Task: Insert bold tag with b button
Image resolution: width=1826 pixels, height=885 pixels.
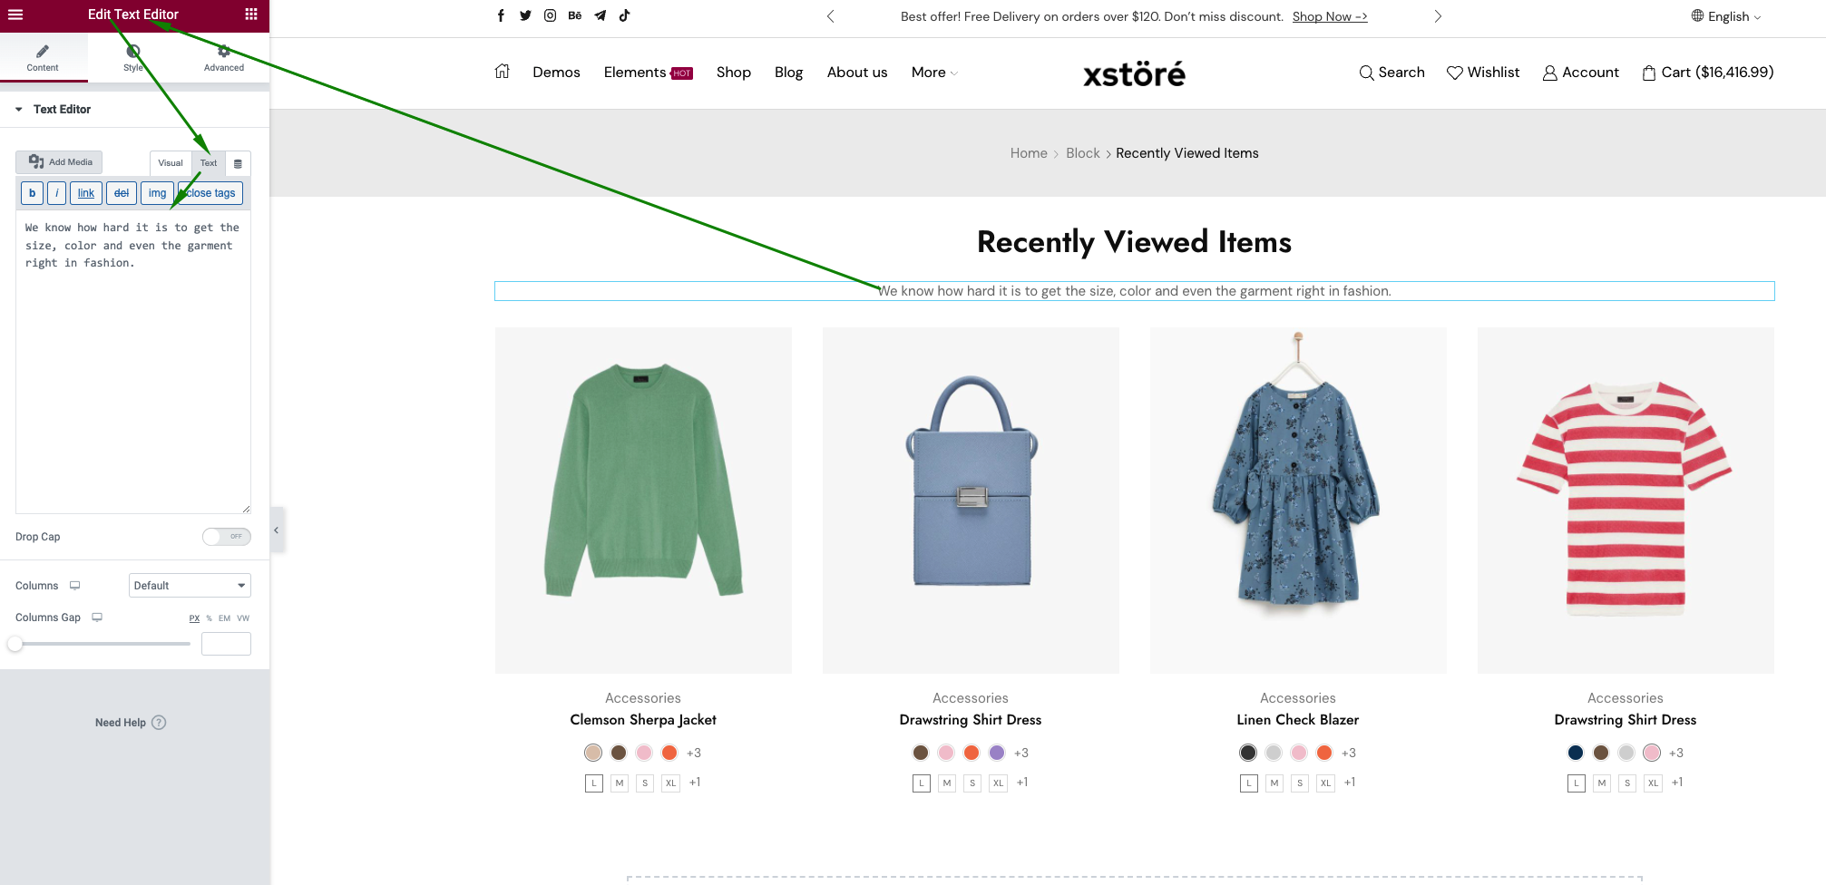Action: click(x=33, y=193)
